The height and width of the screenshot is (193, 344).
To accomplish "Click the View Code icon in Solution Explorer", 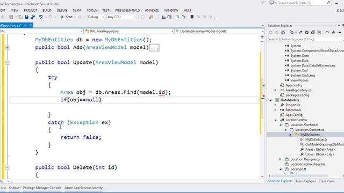I will [x=327, y=32].
